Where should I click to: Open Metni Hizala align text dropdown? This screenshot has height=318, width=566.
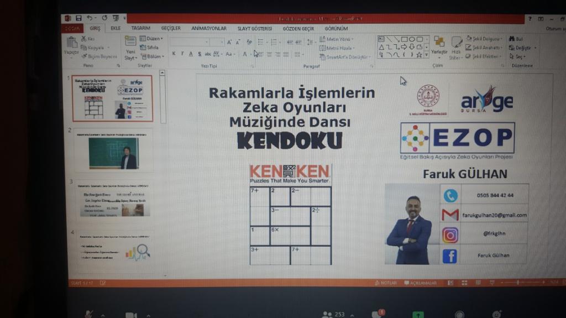coord(337,48)
